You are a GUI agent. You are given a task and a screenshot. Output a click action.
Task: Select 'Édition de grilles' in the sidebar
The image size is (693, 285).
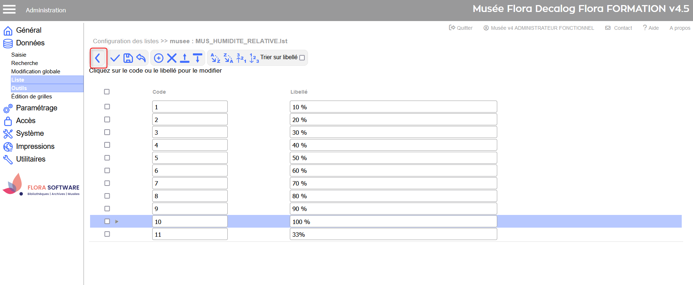32,97
